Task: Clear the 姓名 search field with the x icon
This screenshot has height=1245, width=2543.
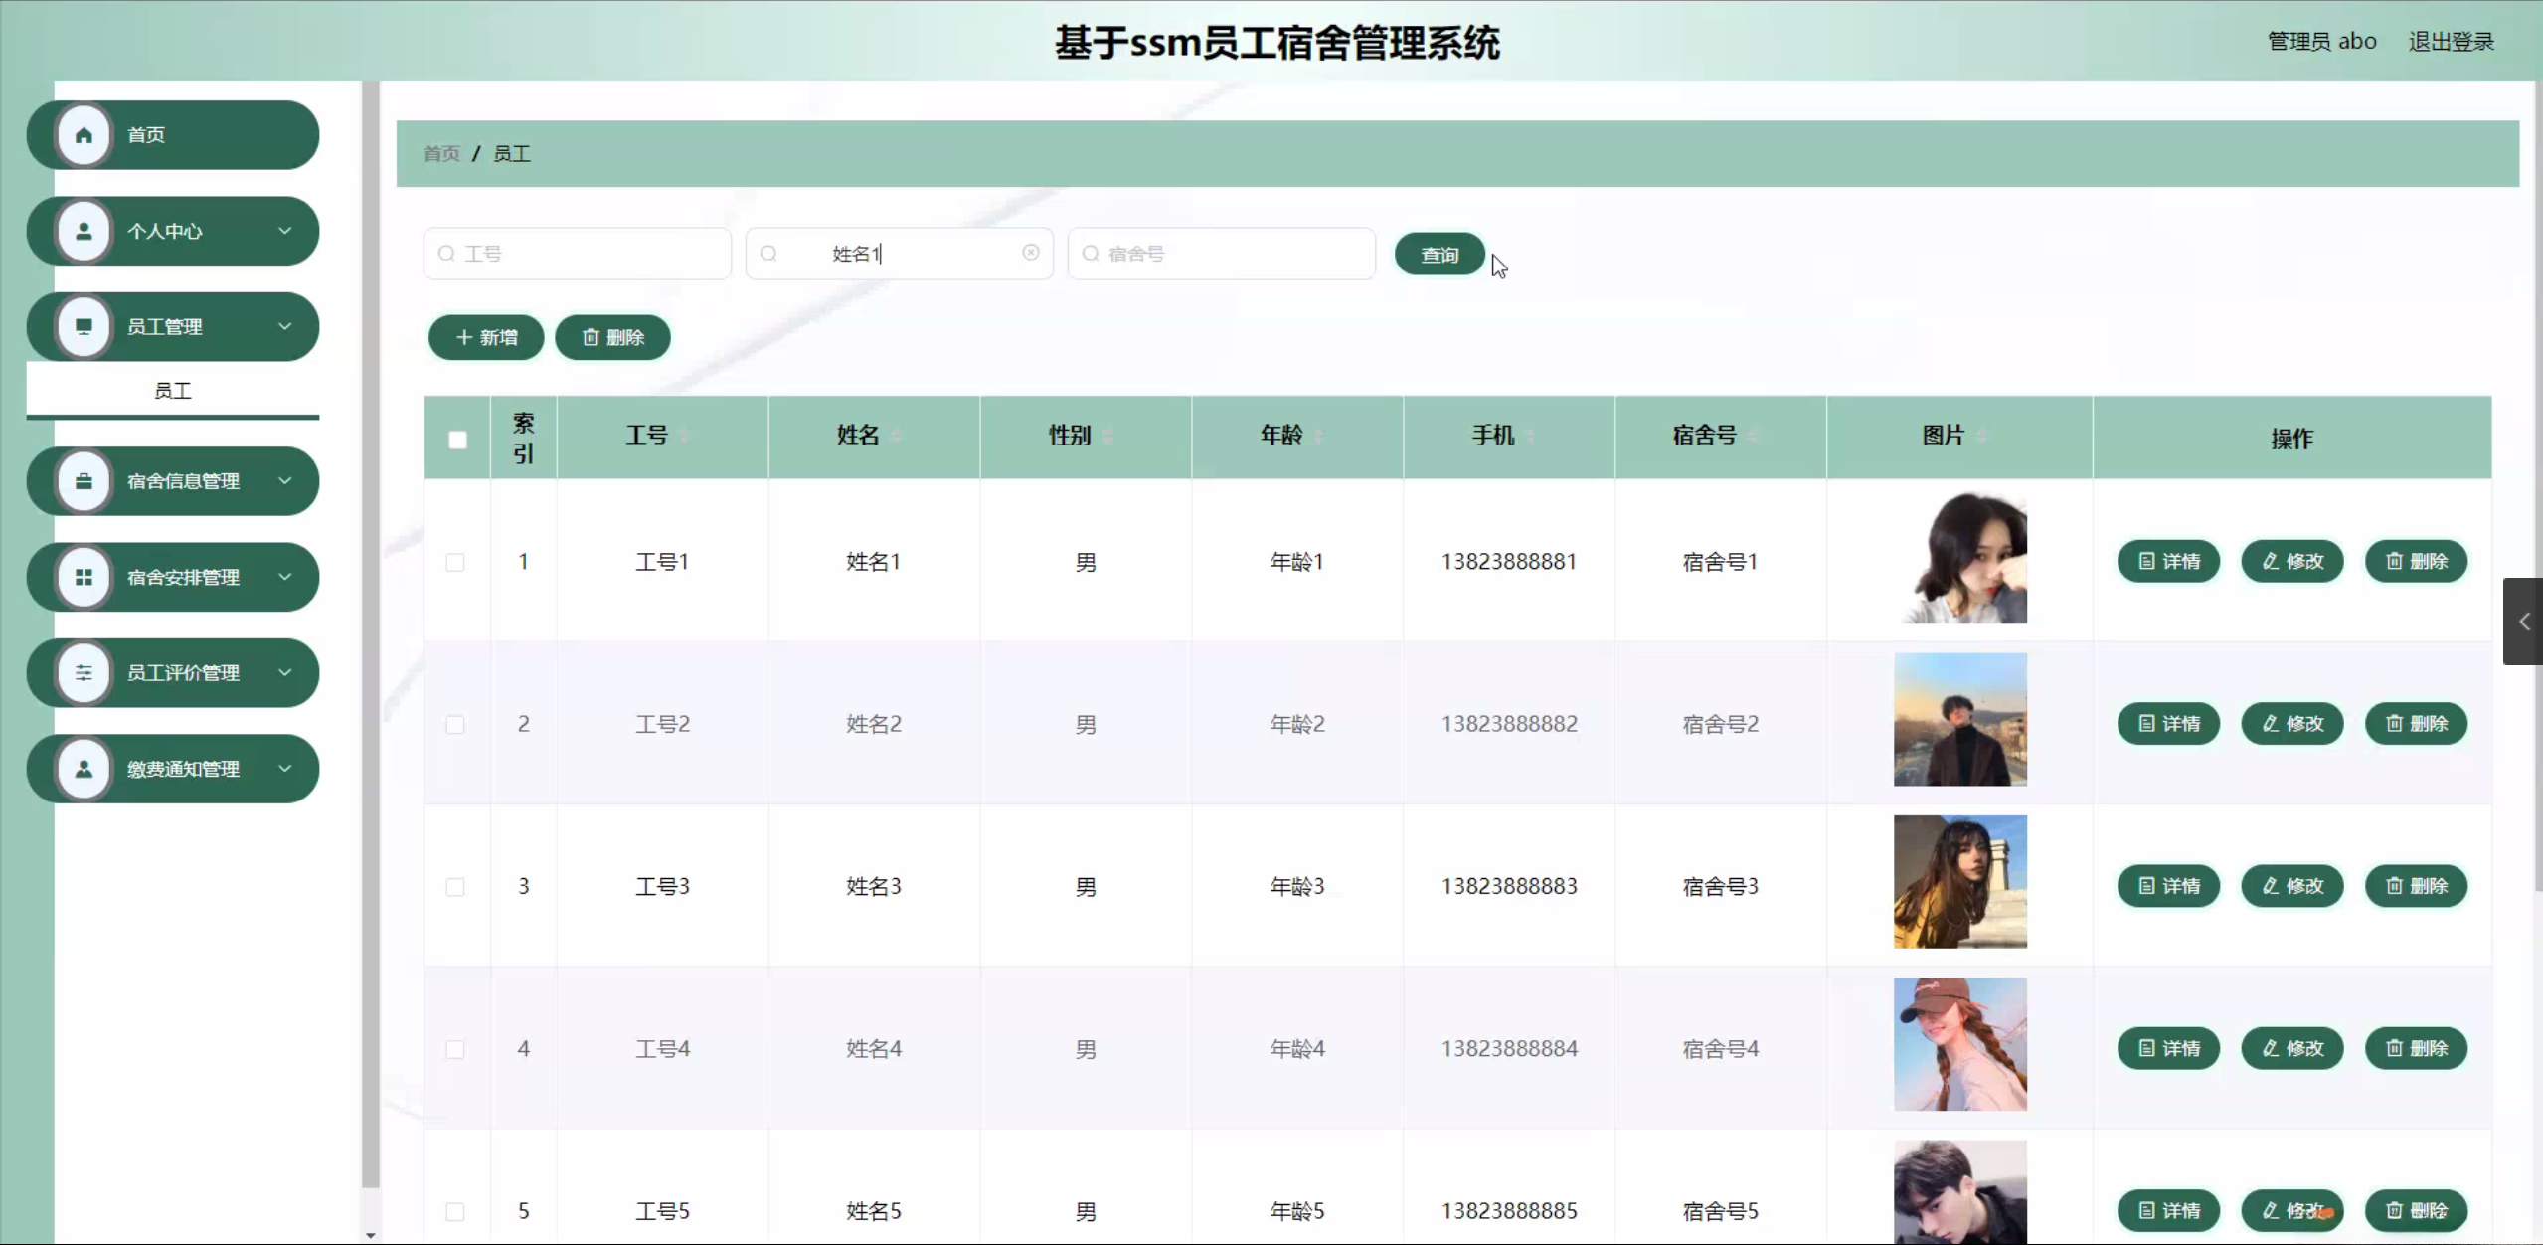Action: 1031,253
